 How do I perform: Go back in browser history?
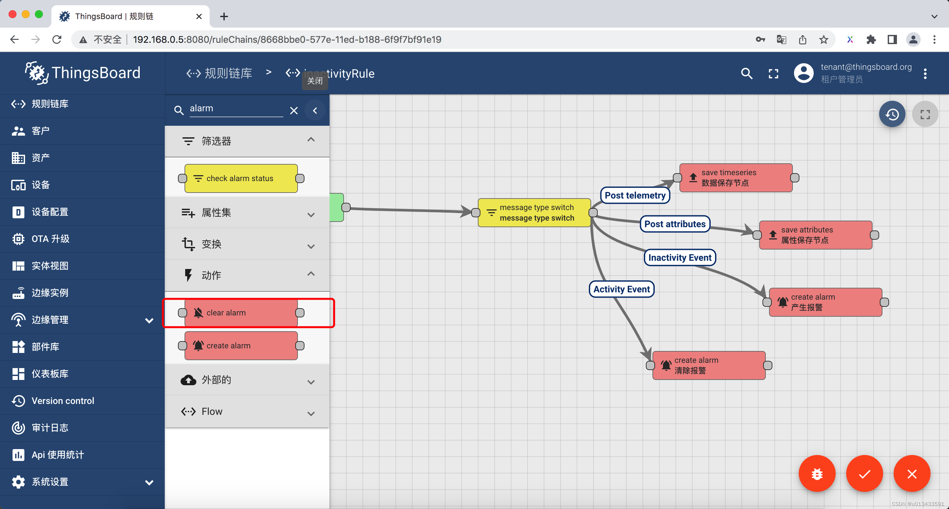tap(14, 40)
